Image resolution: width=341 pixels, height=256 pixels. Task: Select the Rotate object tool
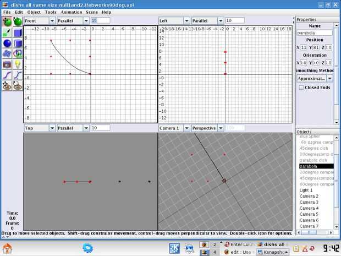click(17, 22)
